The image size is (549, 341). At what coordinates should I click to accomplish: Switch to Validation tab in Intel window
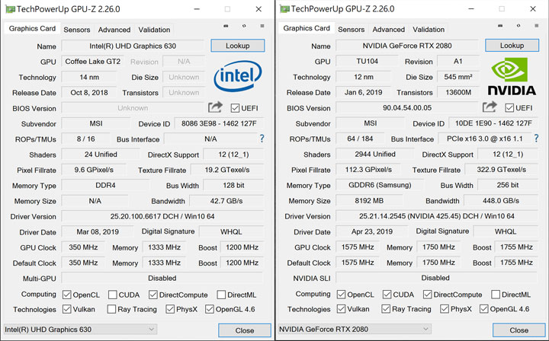[x=154, y=30]
